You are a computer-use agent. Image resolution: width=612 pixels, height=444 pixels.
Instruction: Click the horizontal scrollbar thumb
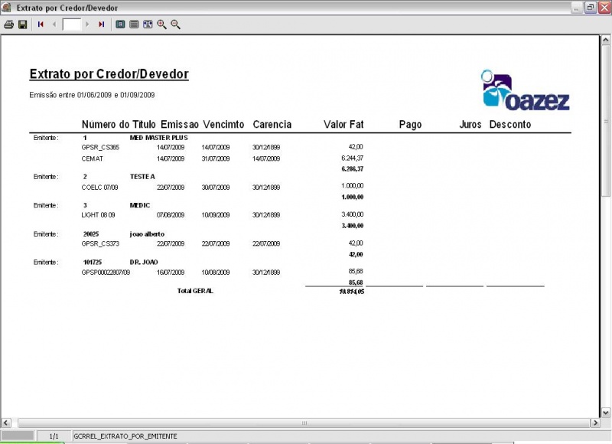point(304,423)
